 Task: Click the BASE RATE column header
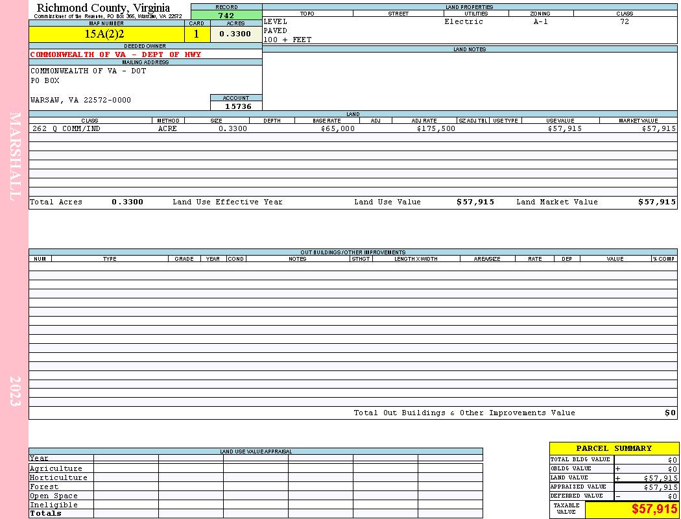click(x=327, y=121)
